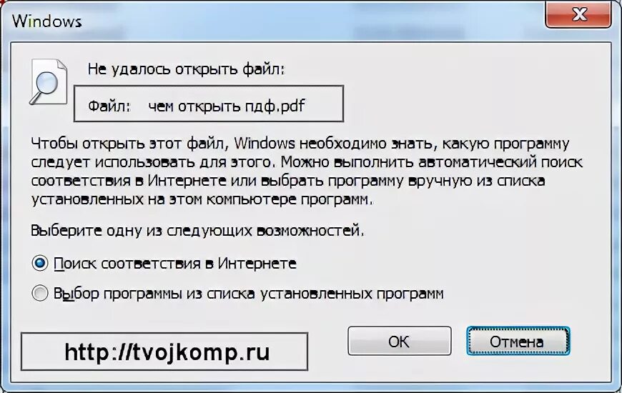
Task: Cancel with the Отмена button
Action: 518,341
